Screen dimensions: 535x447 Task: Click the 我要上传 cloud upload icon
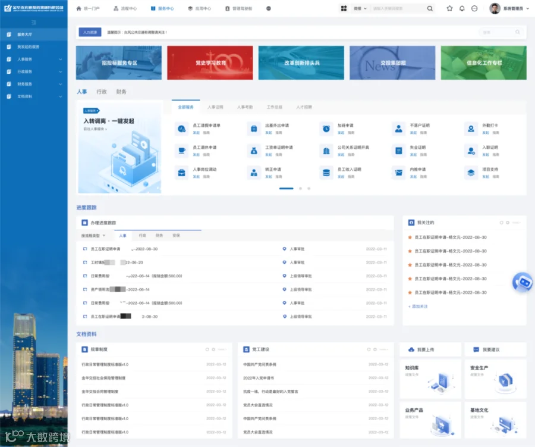(411, 349)
